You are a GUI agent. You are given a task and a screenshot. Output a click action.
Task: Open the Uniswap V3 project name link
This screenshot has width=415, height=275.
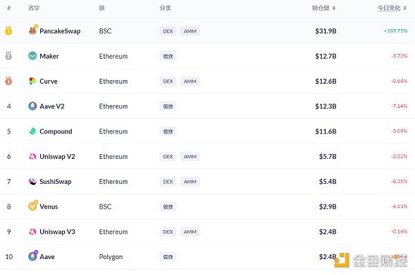(57, 231)
